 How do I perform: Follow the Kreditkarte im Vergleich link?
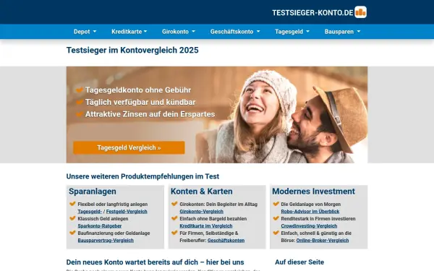[x=206, y=226]
